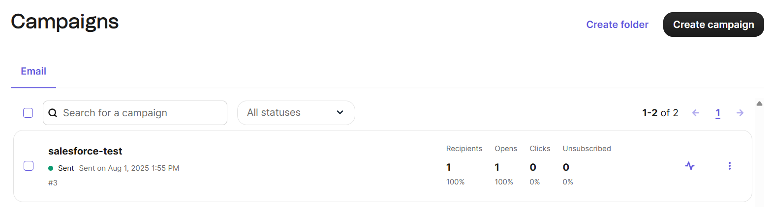
Task: Click the Recipients count value
Action: 449,167
